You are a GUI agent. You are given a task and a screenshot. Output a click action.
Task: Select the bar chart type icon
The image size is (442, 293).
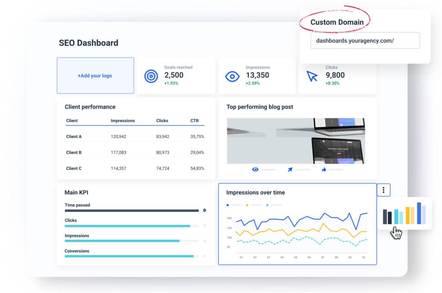point(404,213)
